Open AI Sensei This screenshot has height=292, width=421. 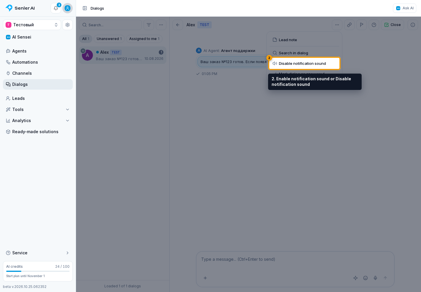(38, 37)
